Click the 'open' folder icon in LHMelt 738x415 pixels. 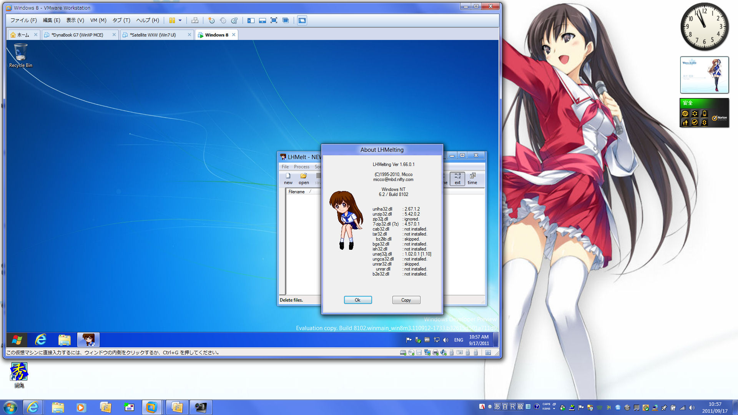pyautogui.click(x=304, y=176)
